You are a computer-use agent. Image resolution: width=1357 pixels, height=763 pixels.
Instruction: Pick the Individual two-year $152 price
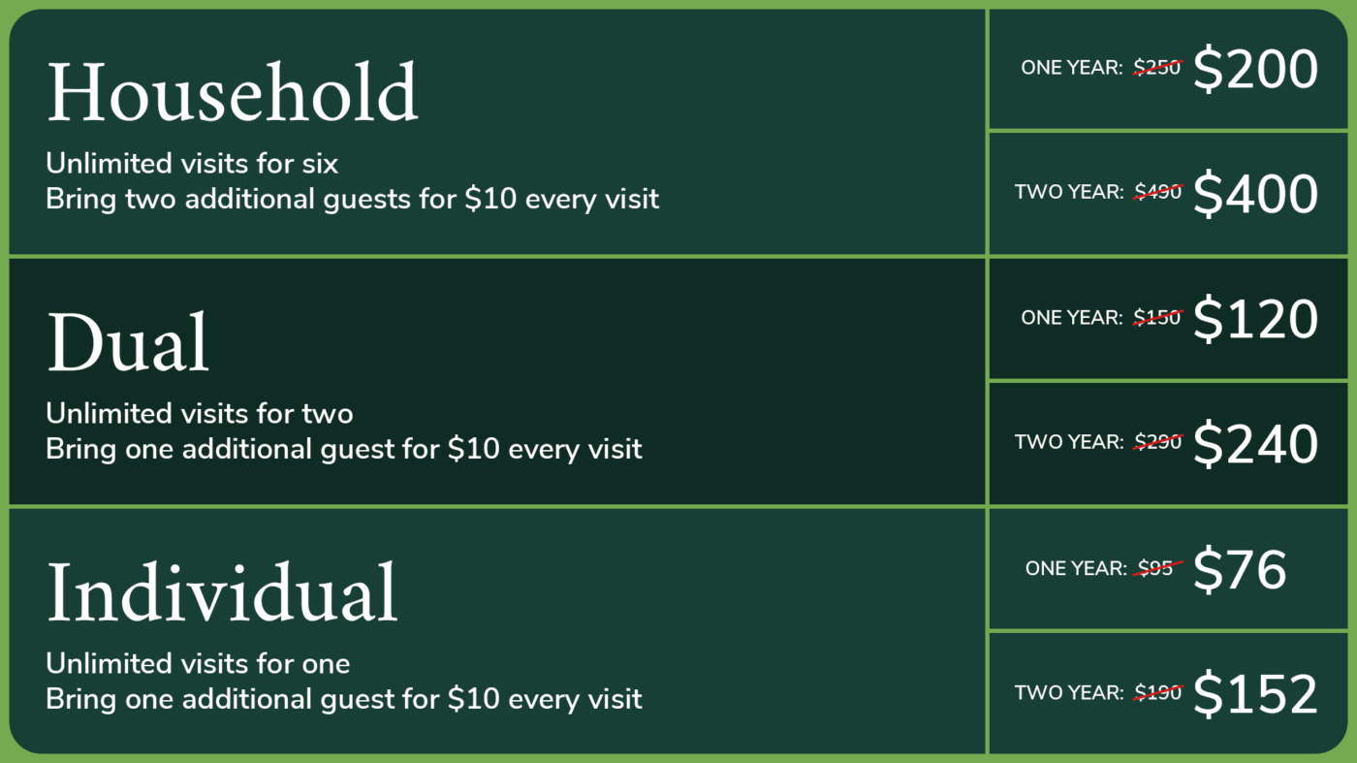coord(1255,694)
